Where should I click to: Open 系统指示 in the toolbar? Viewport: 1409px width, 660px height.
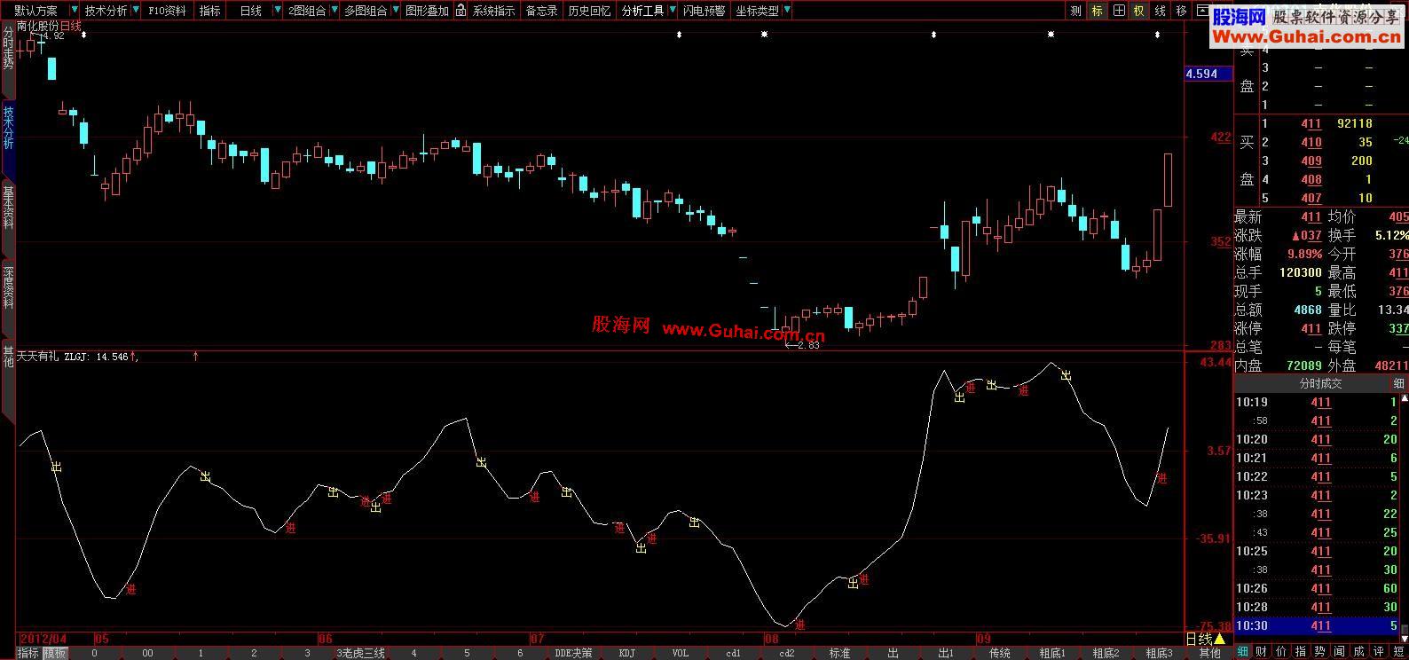pos(493,11)
